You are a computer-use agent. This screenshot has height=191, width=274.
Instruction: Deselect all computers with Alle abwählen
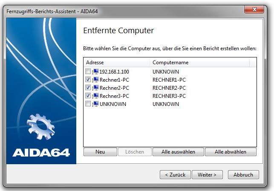click(231, 152)
